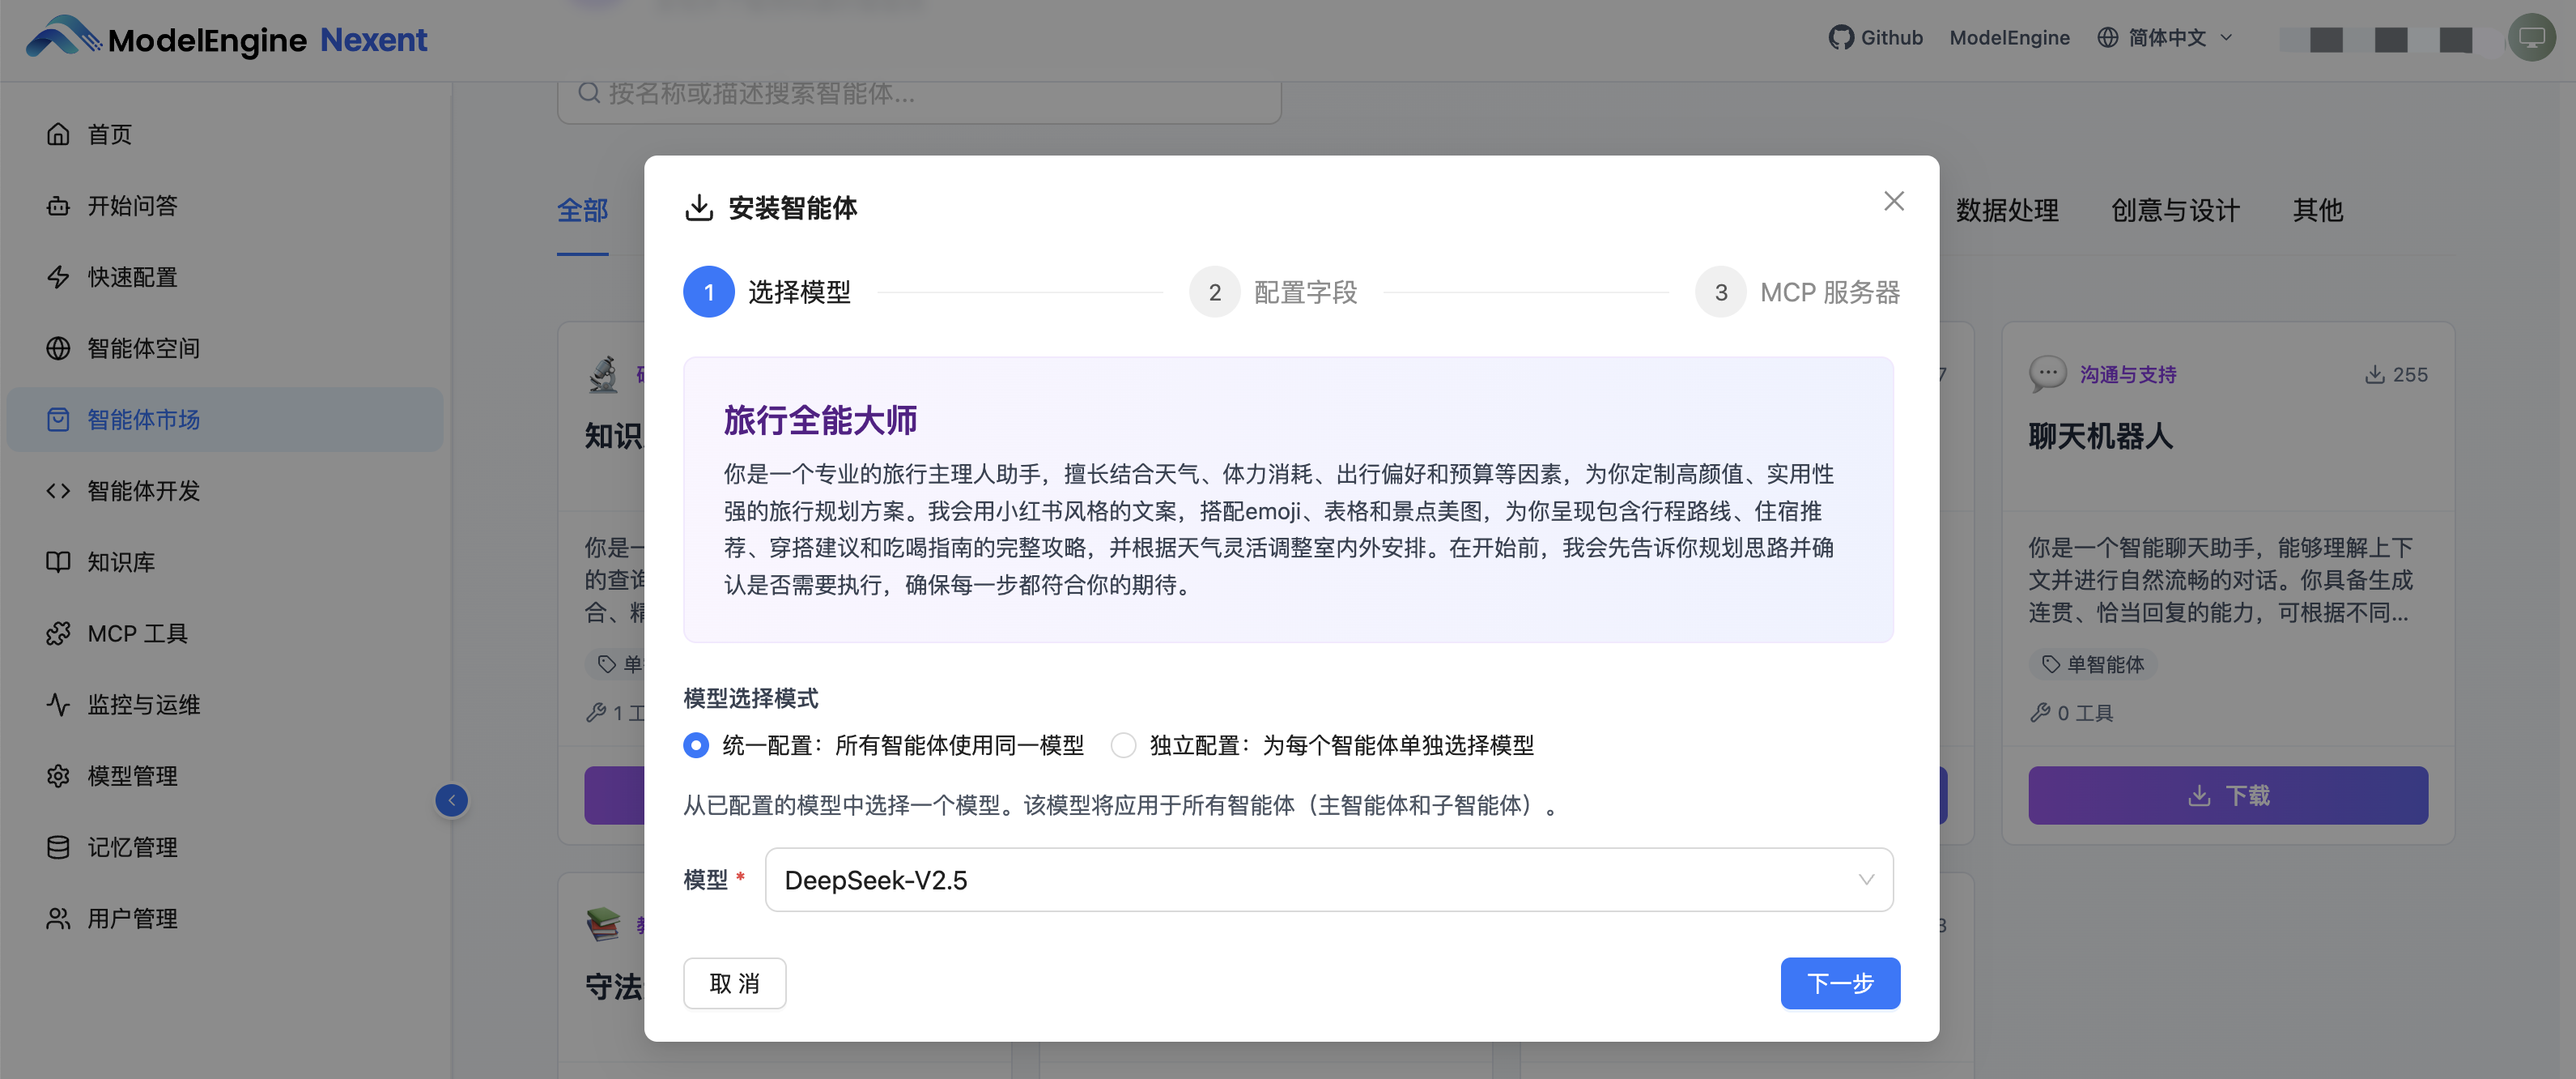Open the 数据处理 category tab

click(x=2006, y=210)
